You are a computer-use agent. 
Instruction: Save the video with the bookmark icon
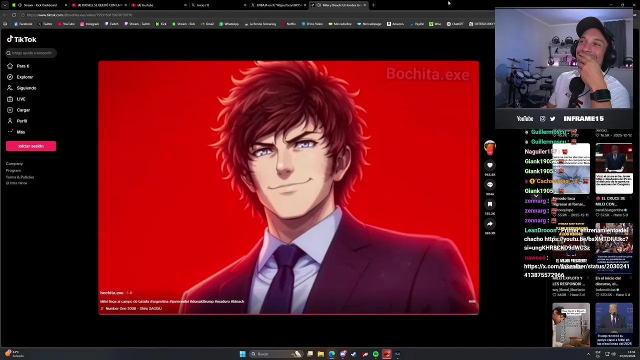[490, 204]
